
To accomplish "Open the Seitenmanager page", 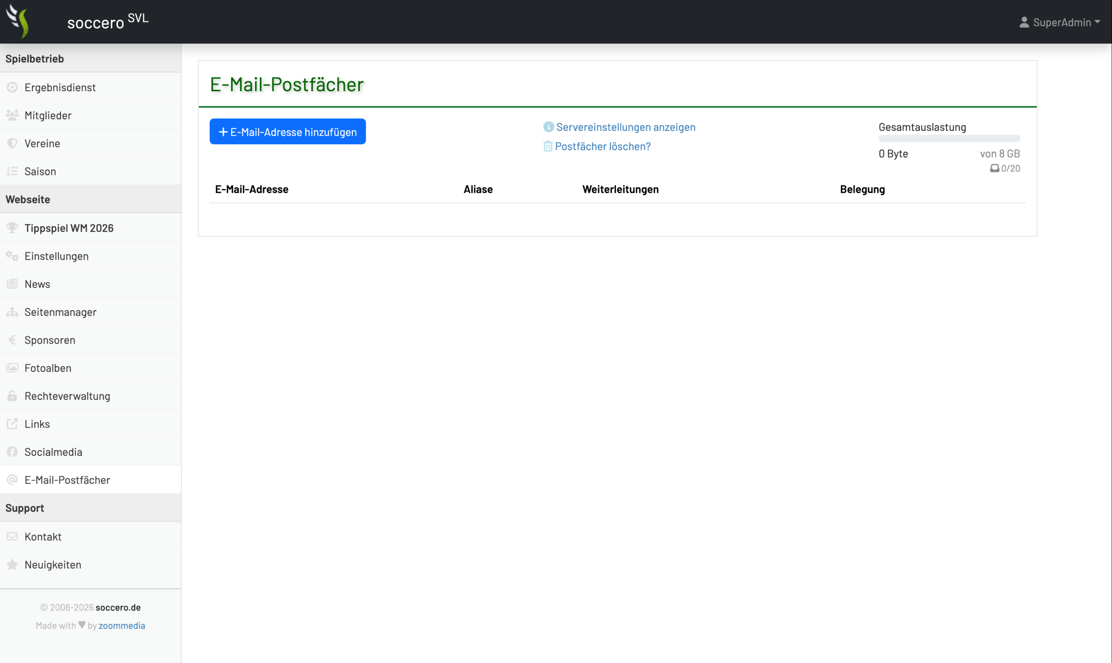I will 91,312.
